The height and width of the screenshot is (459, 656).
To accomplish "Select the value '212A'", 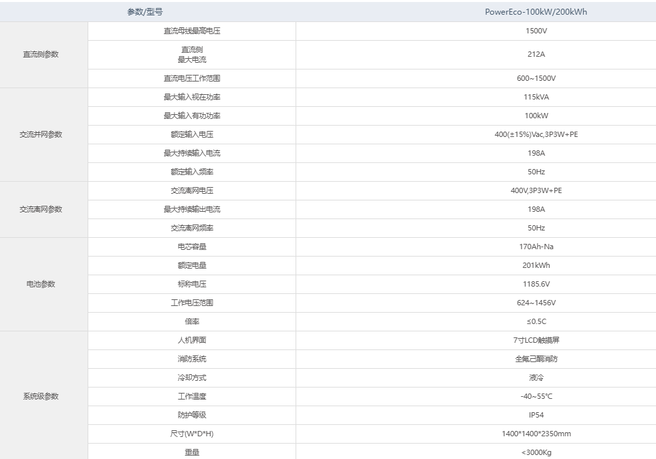I will (536, 54).
